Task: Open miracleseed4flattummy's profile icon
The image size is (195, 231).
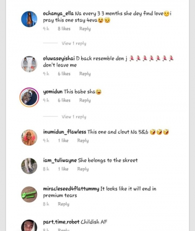Action: (x=29, y=194)
